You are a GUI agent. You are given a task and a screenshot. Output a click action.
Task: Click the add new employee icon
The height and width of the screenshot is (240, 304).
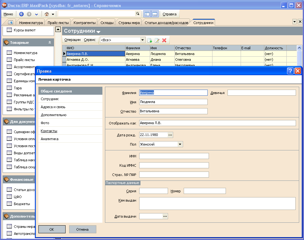click(x=149, y=40)
